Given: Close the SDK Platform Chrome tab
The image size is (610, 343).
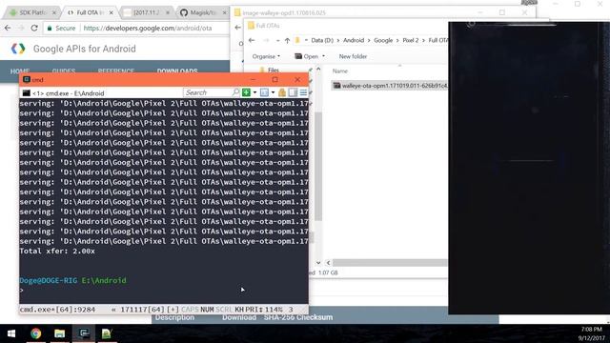Looking at the screenshot, I should tap(54, 12).
